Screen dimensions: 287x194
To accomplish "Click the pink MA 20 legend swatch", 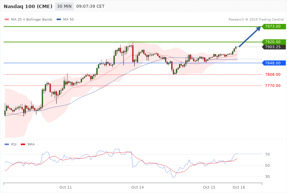I will click(7, 19).
